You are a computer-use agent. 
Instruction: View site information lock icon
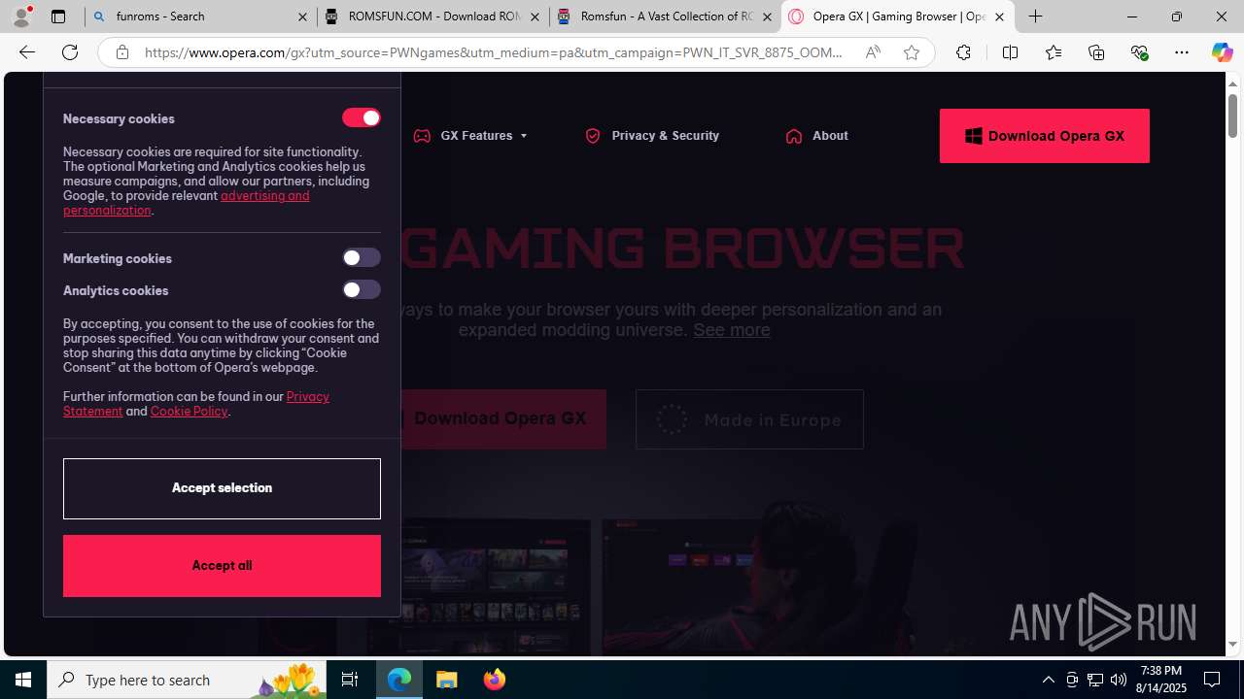click(x=121, y=52)
